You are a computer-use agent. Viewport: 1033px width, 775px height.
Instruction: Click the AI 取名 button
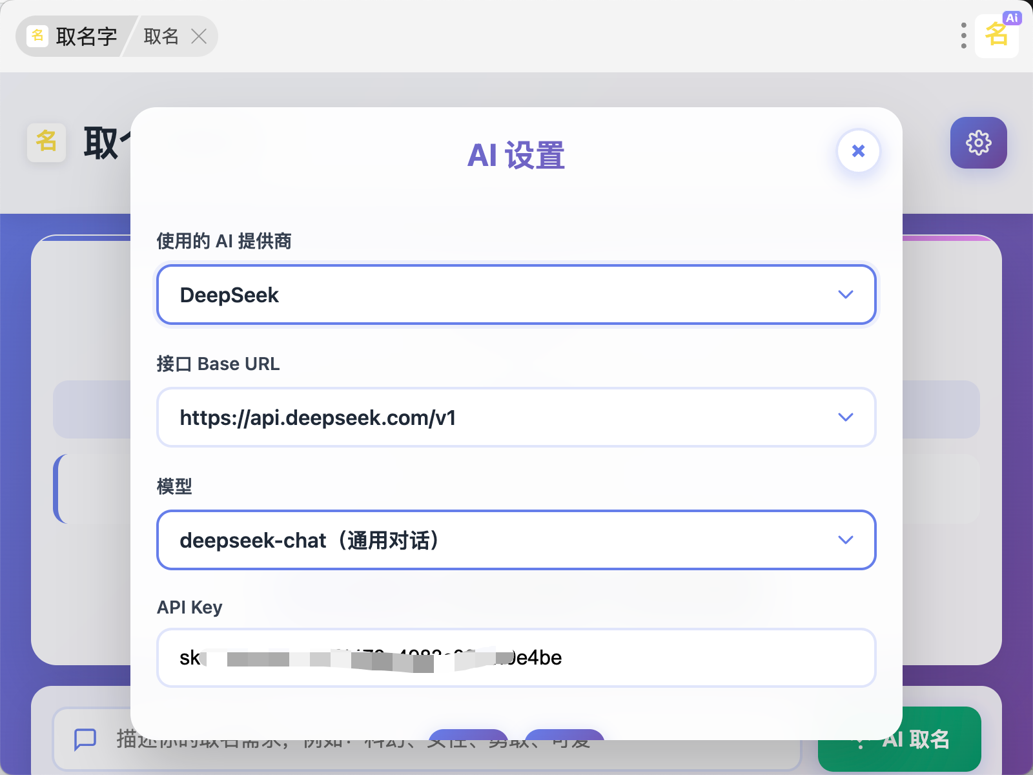click(x=899, y=739)
